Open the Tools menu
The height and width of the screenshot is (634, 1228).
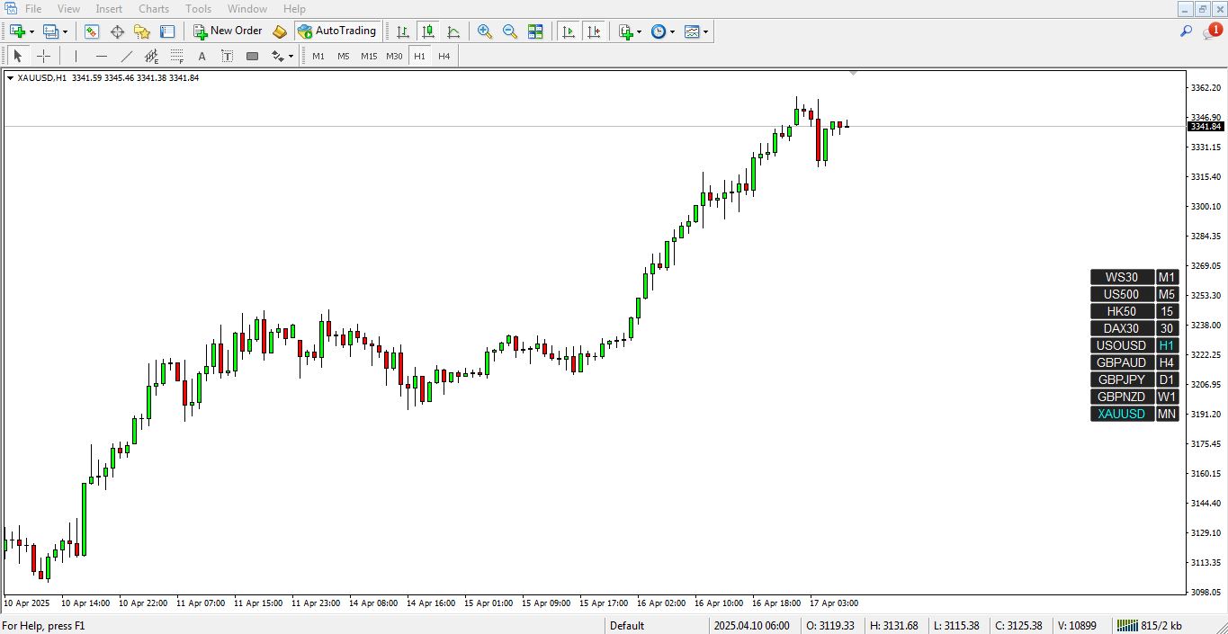(198, 8)
